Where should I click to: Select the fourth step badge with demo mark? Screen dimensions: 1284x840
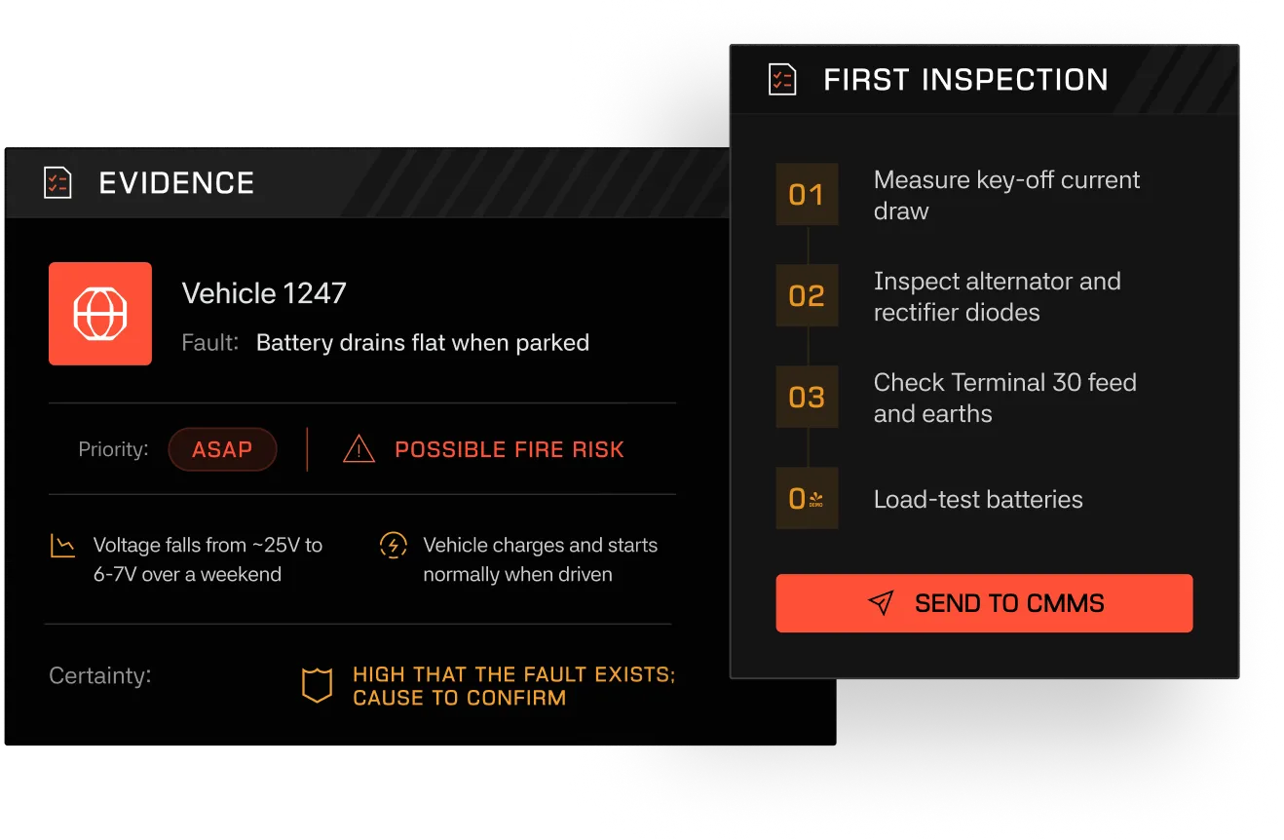[x=807, y=499]
